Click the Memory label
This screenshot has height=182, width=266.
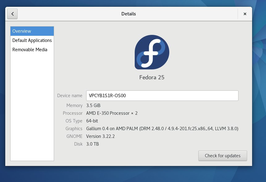74,105
